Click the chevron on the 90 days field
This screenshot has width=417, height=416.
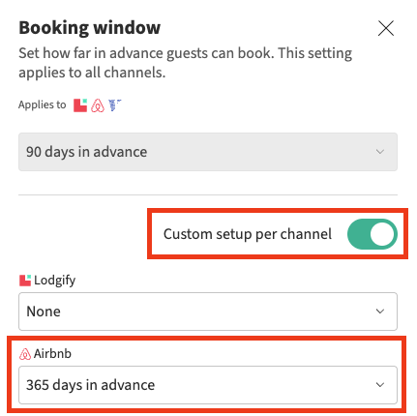pyautogui.click(x=380, y=152)
